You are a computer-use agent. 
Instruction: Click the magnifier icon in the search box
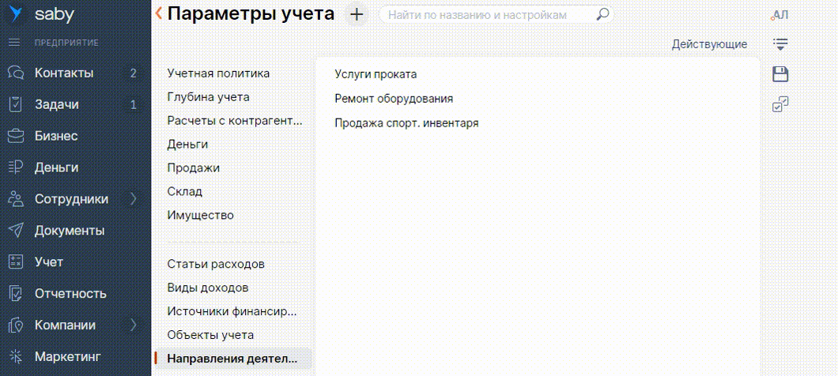coord(602,14)
